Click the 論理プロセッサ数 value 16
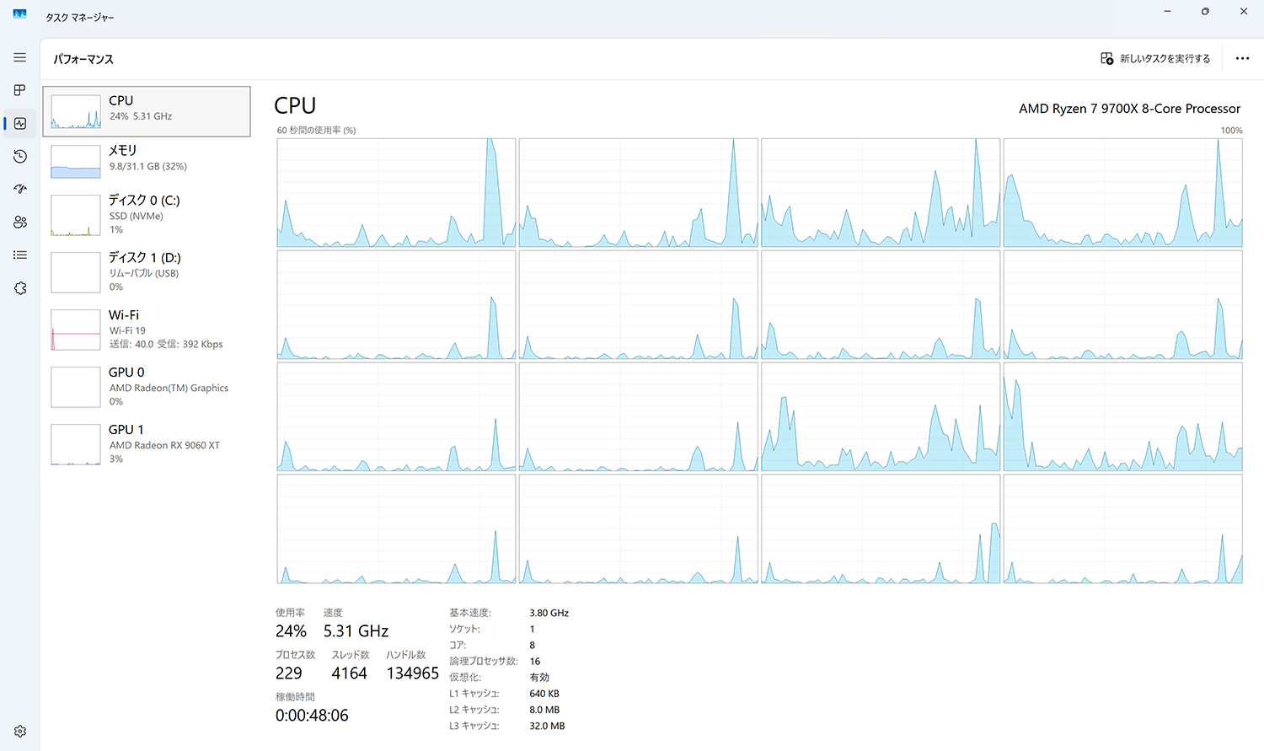The image size is (1264, 751). click(535, 662)
